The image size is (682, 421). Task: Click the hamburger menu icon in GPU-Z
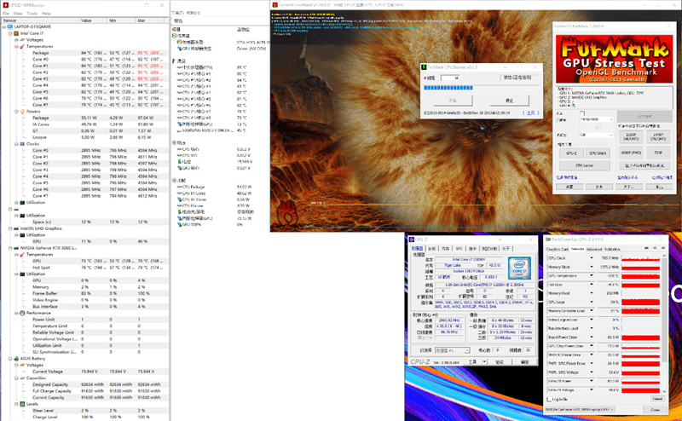(663, 248)
